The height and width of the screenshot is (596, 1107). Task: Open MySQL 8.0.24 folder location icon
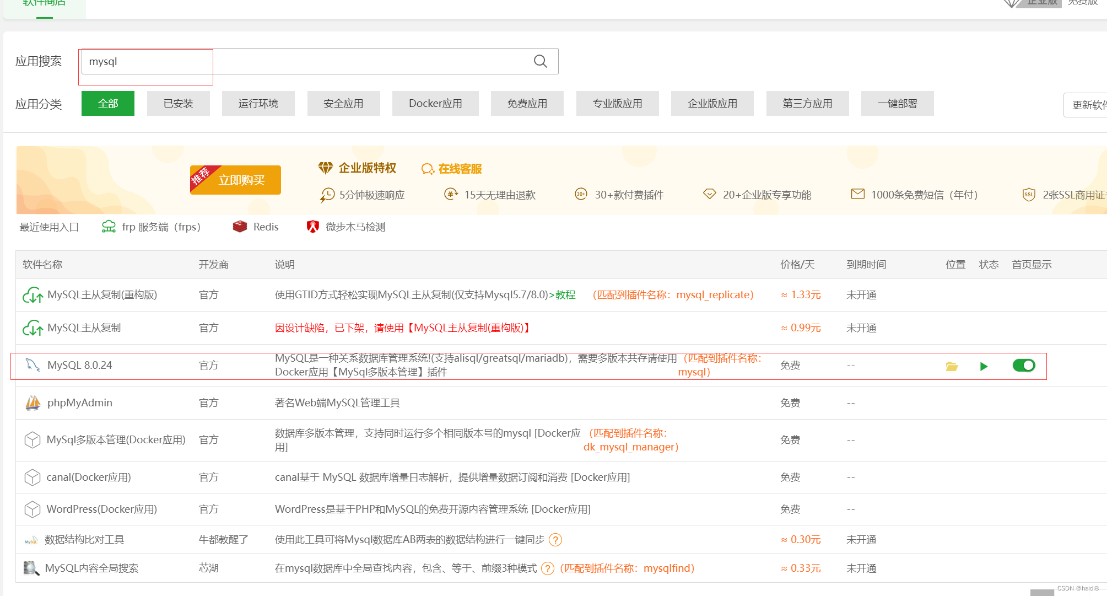point(952,366)
